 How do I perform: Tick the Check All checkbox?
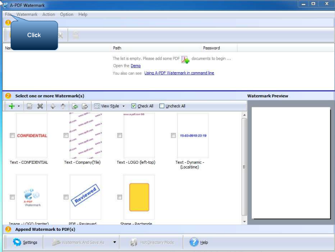(x=134, y=106)
